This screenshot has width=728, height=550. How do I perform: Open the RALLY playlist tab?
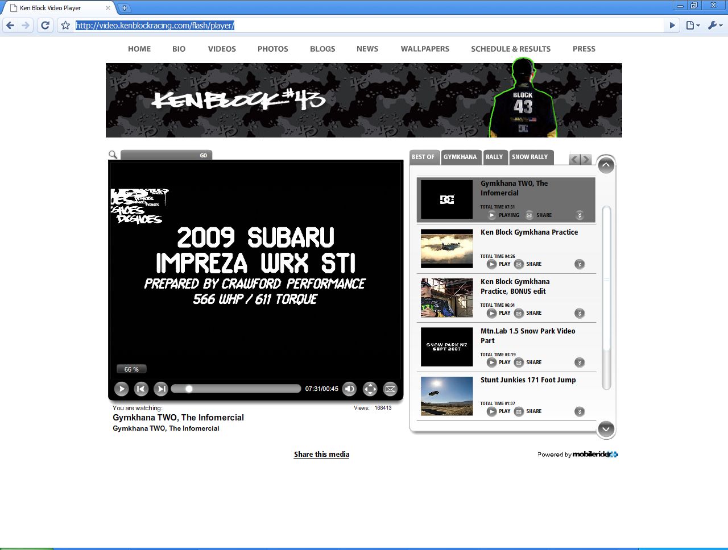point(494,157)
